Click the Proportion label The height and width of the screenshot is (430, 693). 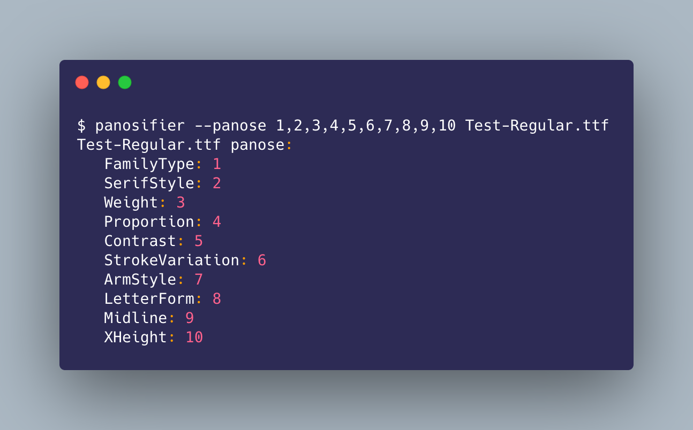[x=149, y=222]
